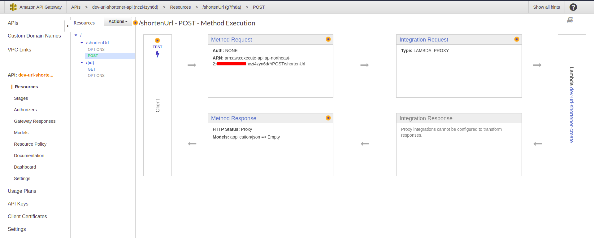Click Proxy integrations cannot be configured text
The height and width of the screenshot is (238, 594).
click(x=451, y=132)
